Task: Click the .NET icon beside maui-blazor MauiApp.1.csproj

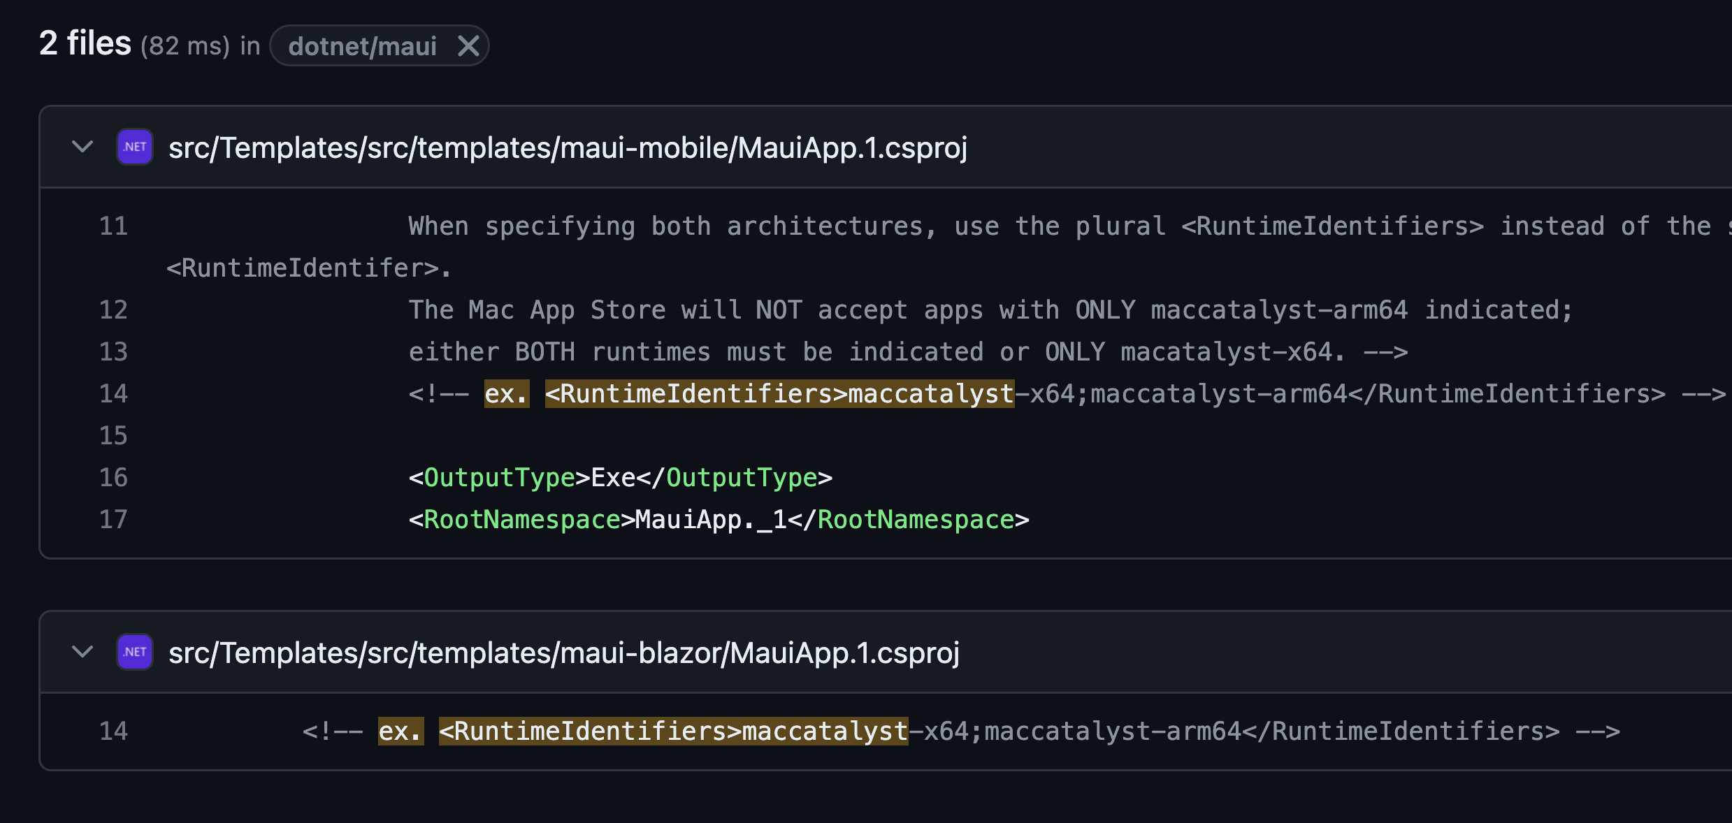Action: pyautogui.click(x=134, y=652)
